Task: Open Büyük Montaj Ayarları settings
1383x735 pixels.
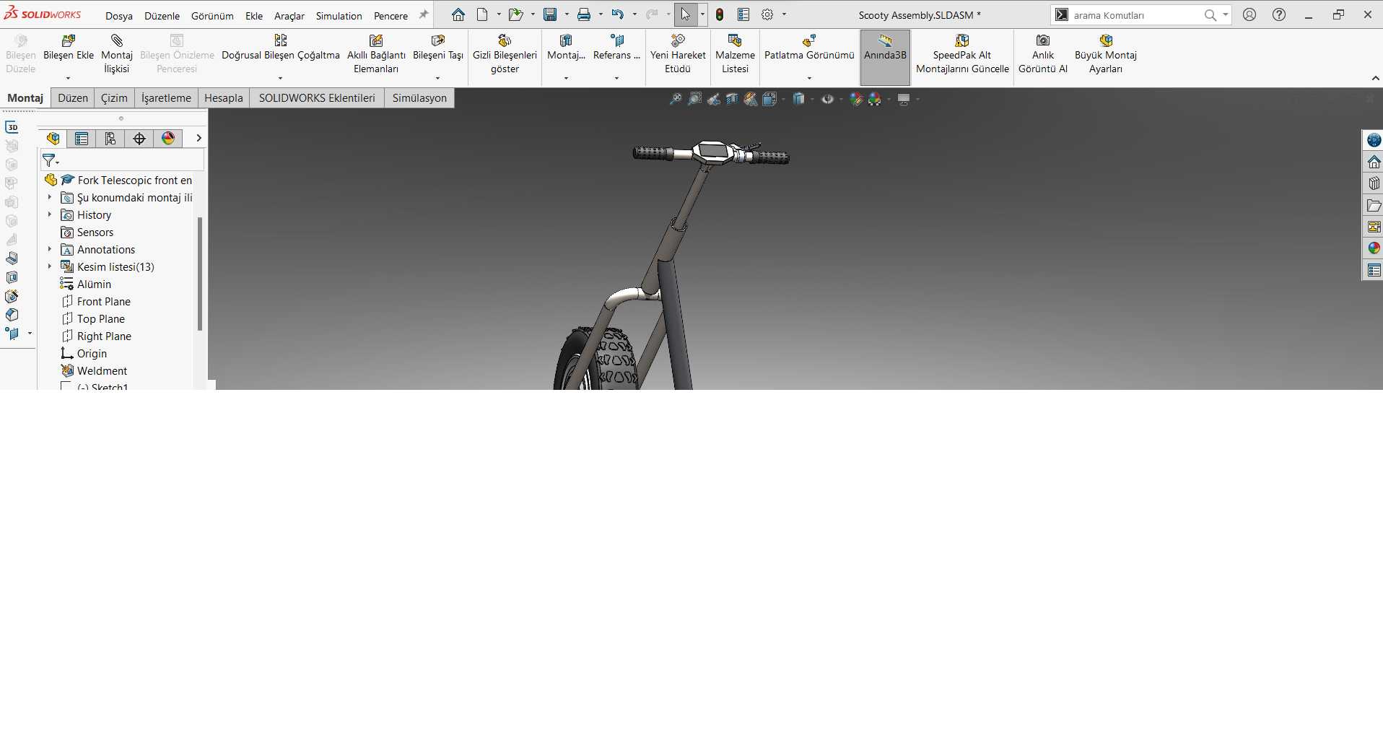Action: [1105, 54]
